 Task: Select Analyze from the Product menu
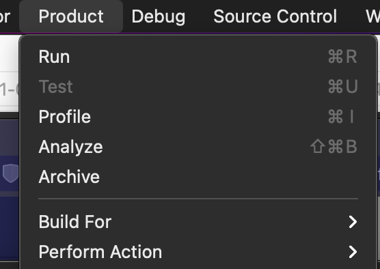coord(198,147)
